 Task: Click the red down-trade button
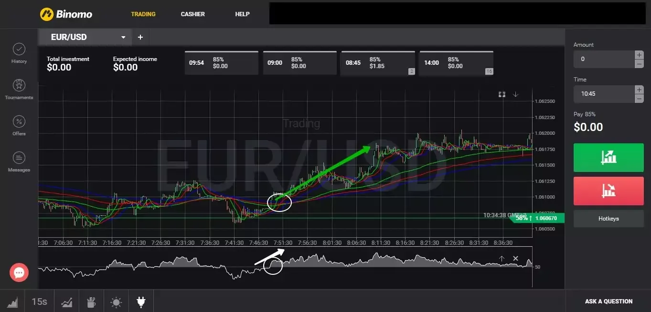(x=608, y=191)
